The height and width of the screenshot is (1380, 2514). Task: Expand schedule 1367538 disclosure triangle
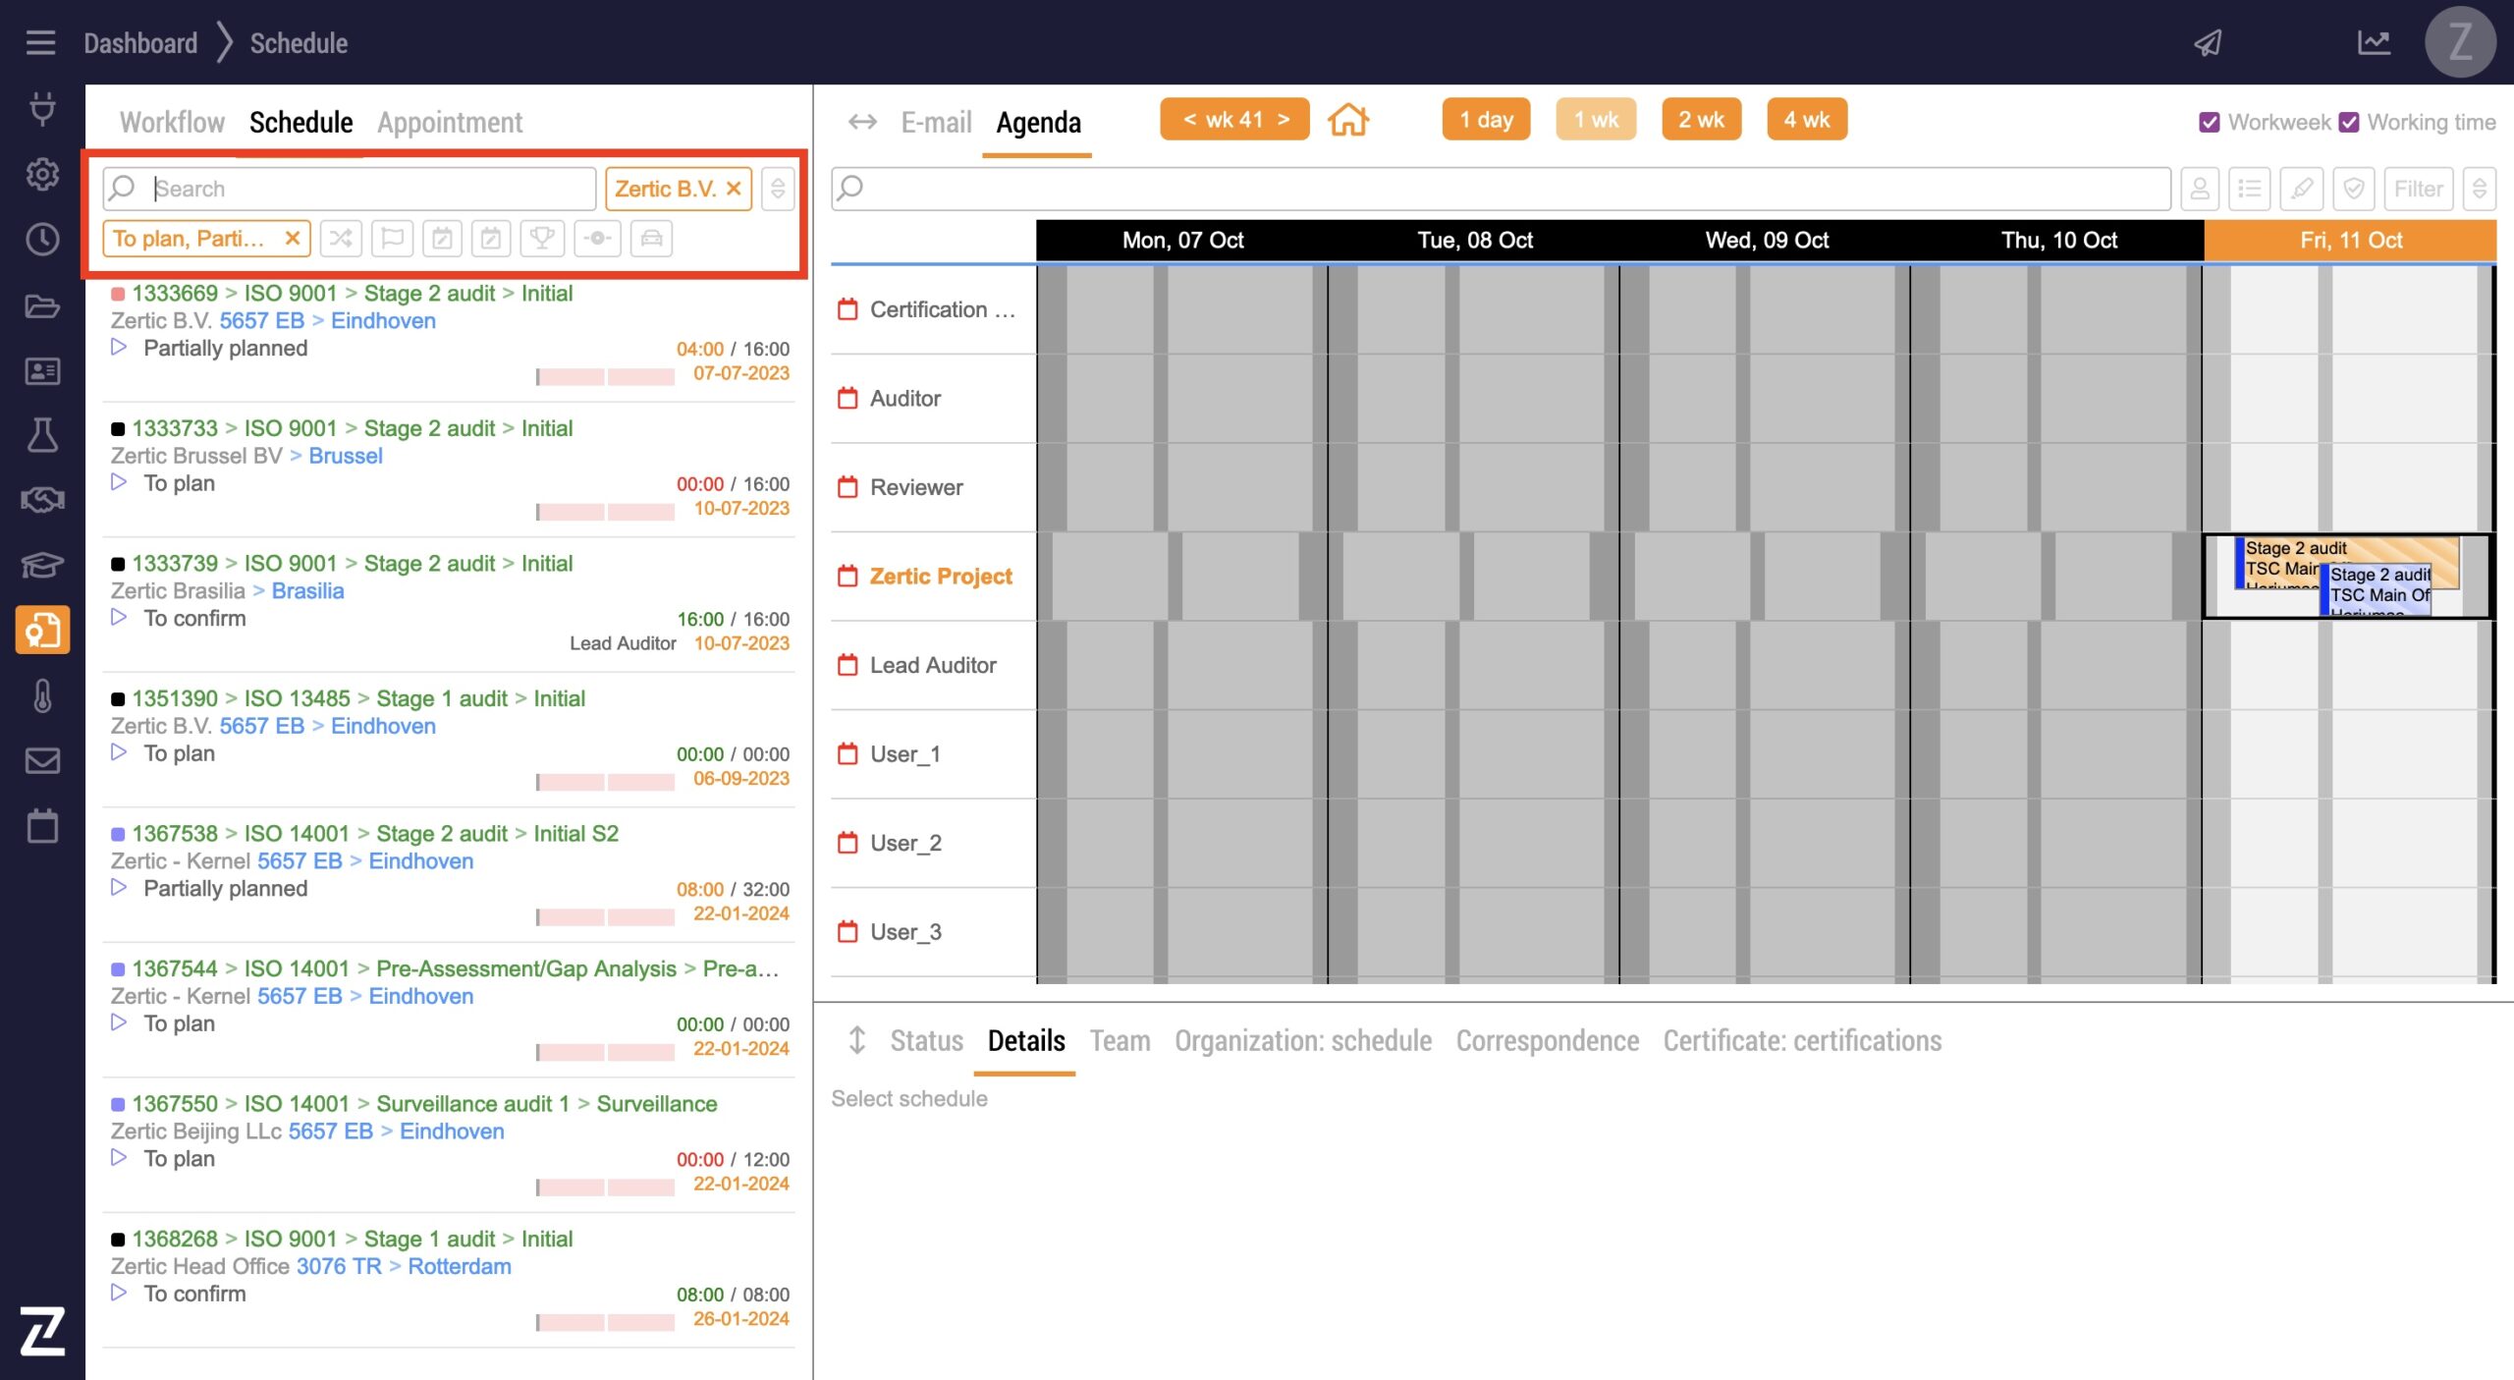coord(119,888)
